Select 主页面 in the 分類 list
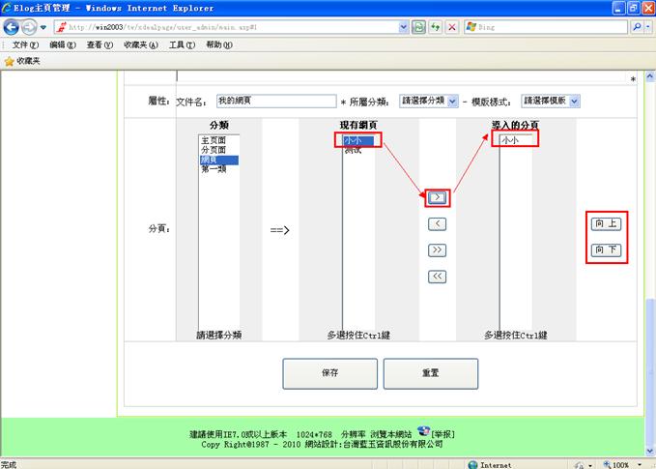656x469 pixels. click(214, 140)
